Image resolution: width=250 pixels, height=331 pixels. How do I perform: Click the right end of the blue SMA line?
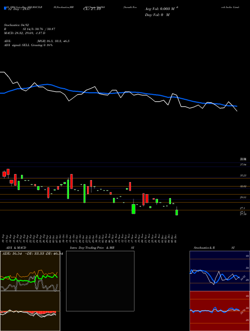click(236, 106)
